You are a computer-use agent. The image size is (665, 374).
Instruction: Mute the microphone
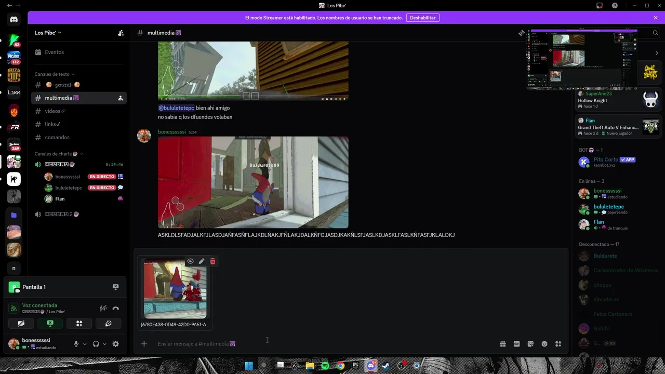76,344
